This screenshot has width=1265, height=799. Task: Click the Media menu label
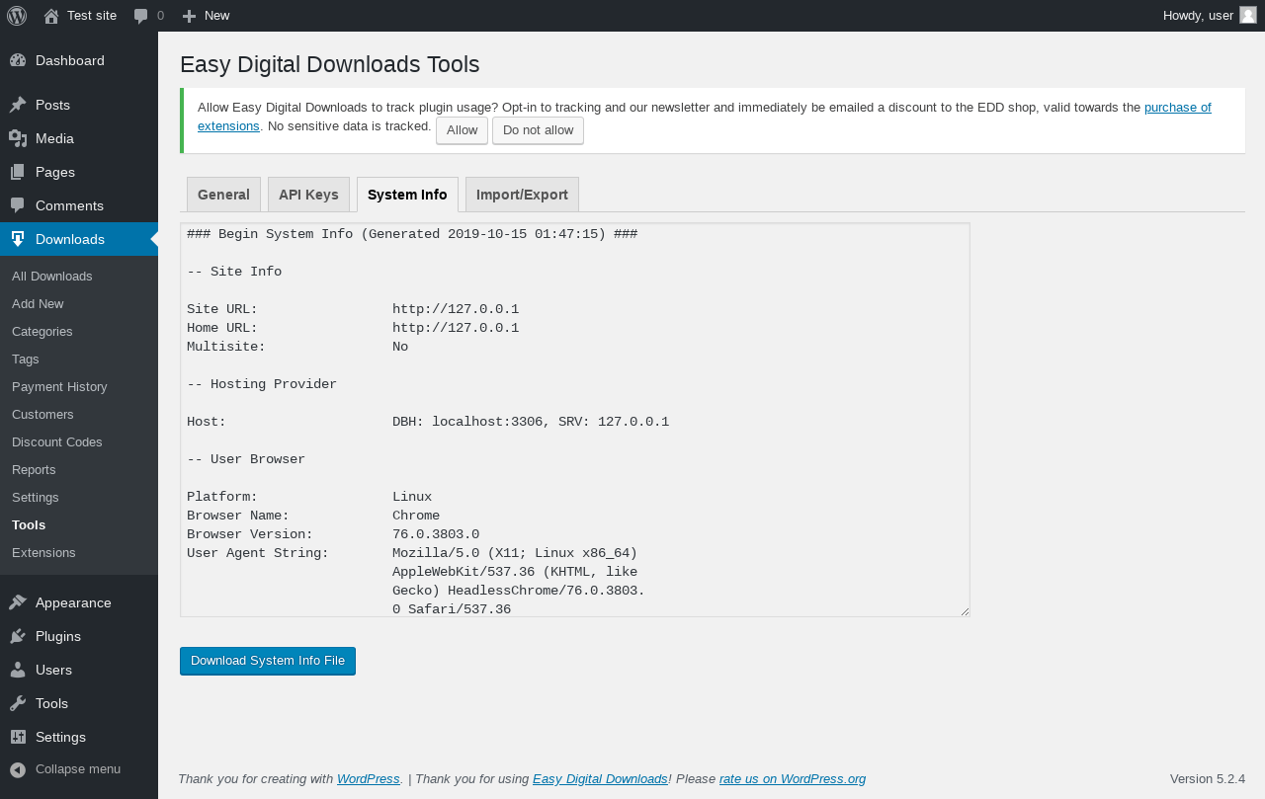coord(54,138)
